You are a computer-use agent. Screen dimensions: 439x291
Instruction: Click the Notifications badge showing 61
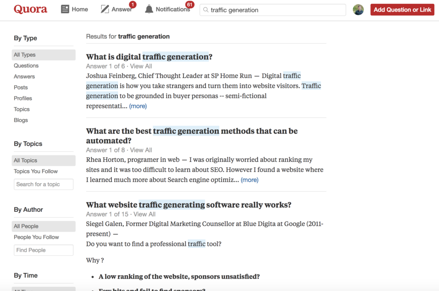(190, 4)
